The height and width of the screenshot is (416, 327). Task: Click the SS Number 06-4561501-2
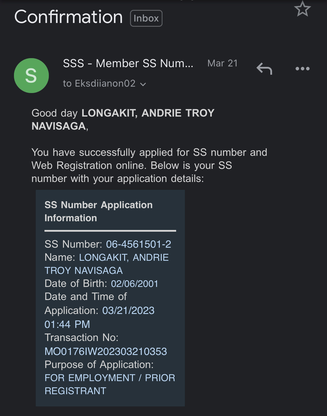pyautogui.click(x=138, y=244)
